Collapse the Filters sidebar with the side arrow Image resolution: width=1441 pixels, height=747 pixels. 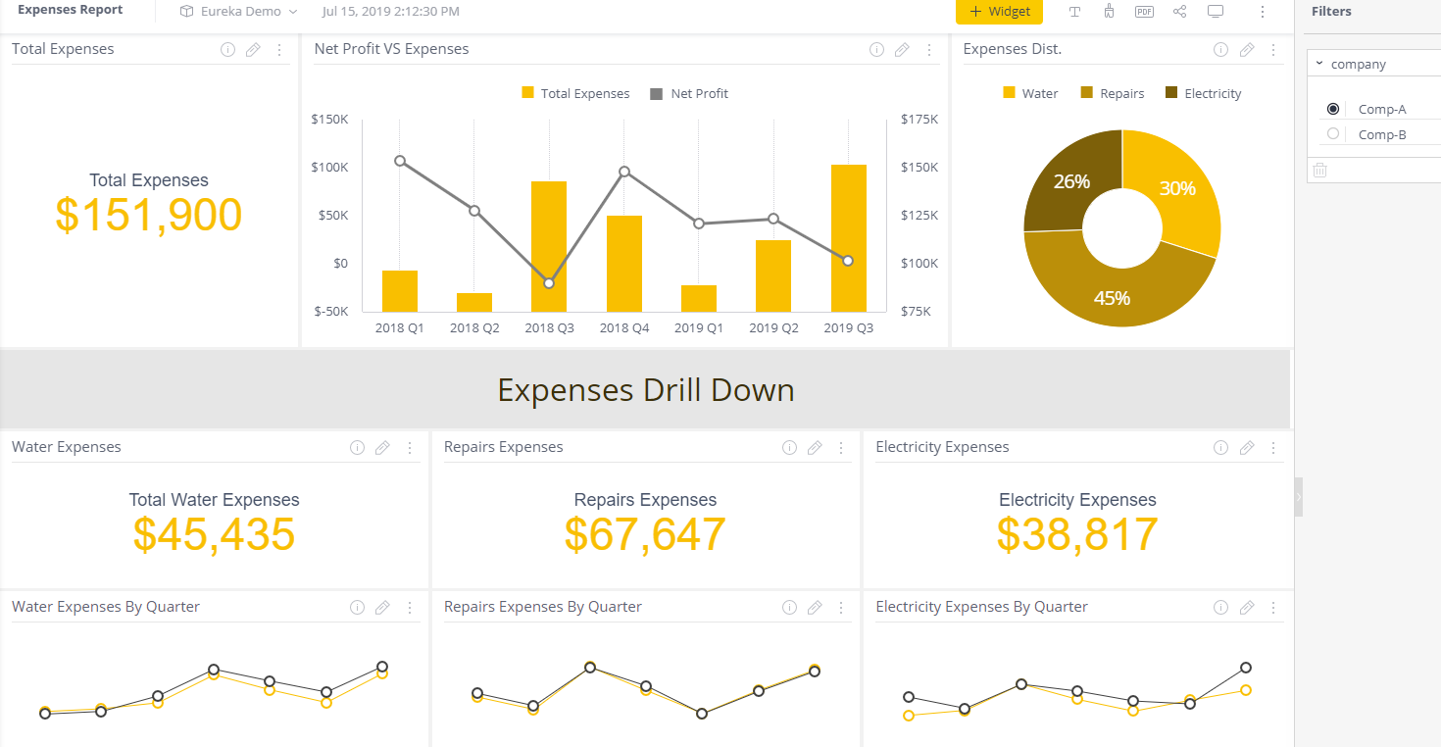(1299, 497)
